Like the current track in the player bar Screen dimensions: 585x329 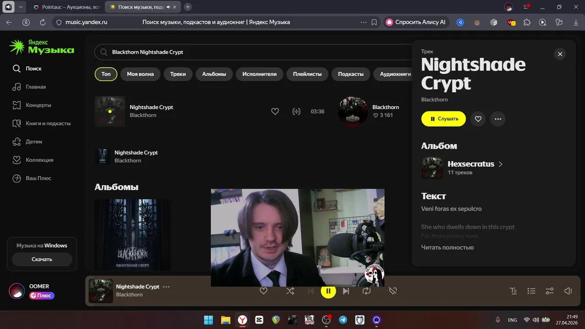(x=263, y=291)
